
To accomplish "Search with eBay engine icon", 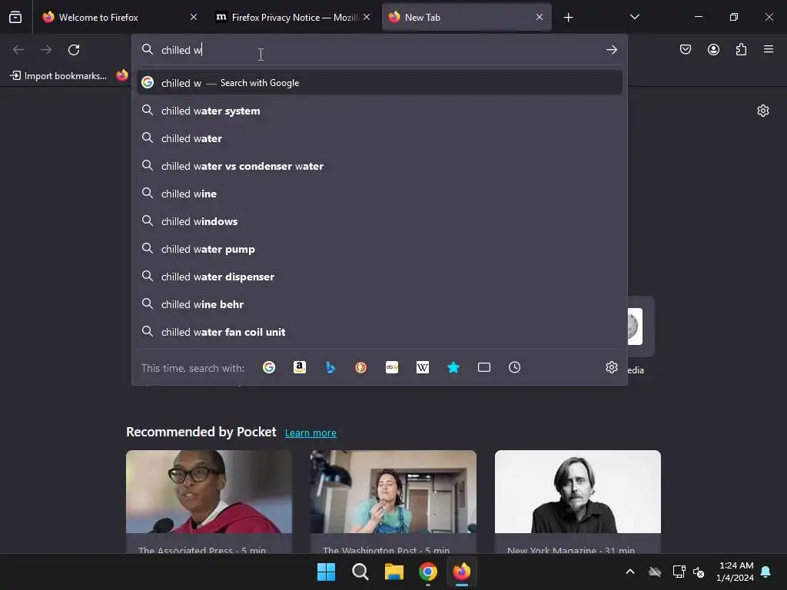I will (x=392, y=367).
